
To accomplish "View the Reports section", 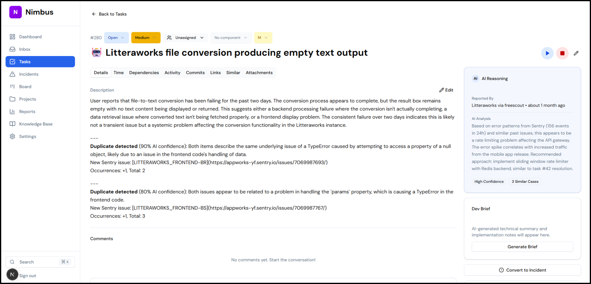I will 28,111.
